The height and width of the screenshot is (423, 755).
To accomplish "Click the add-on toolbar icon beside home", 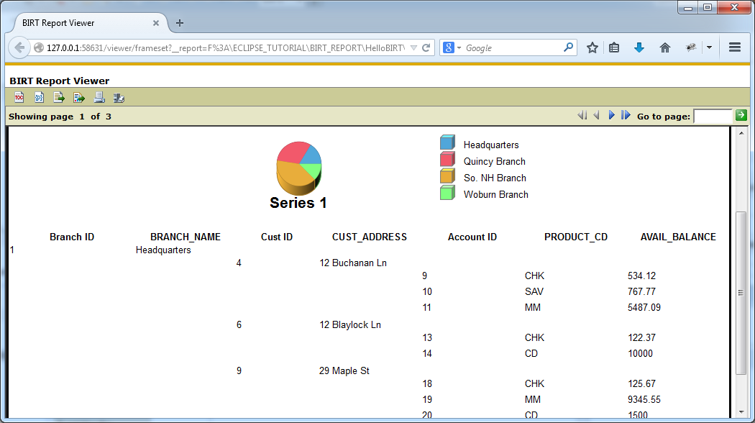I will 690,47.
